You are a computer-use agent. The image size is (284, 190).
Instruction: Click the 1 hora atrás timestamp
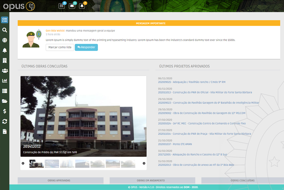53,34
